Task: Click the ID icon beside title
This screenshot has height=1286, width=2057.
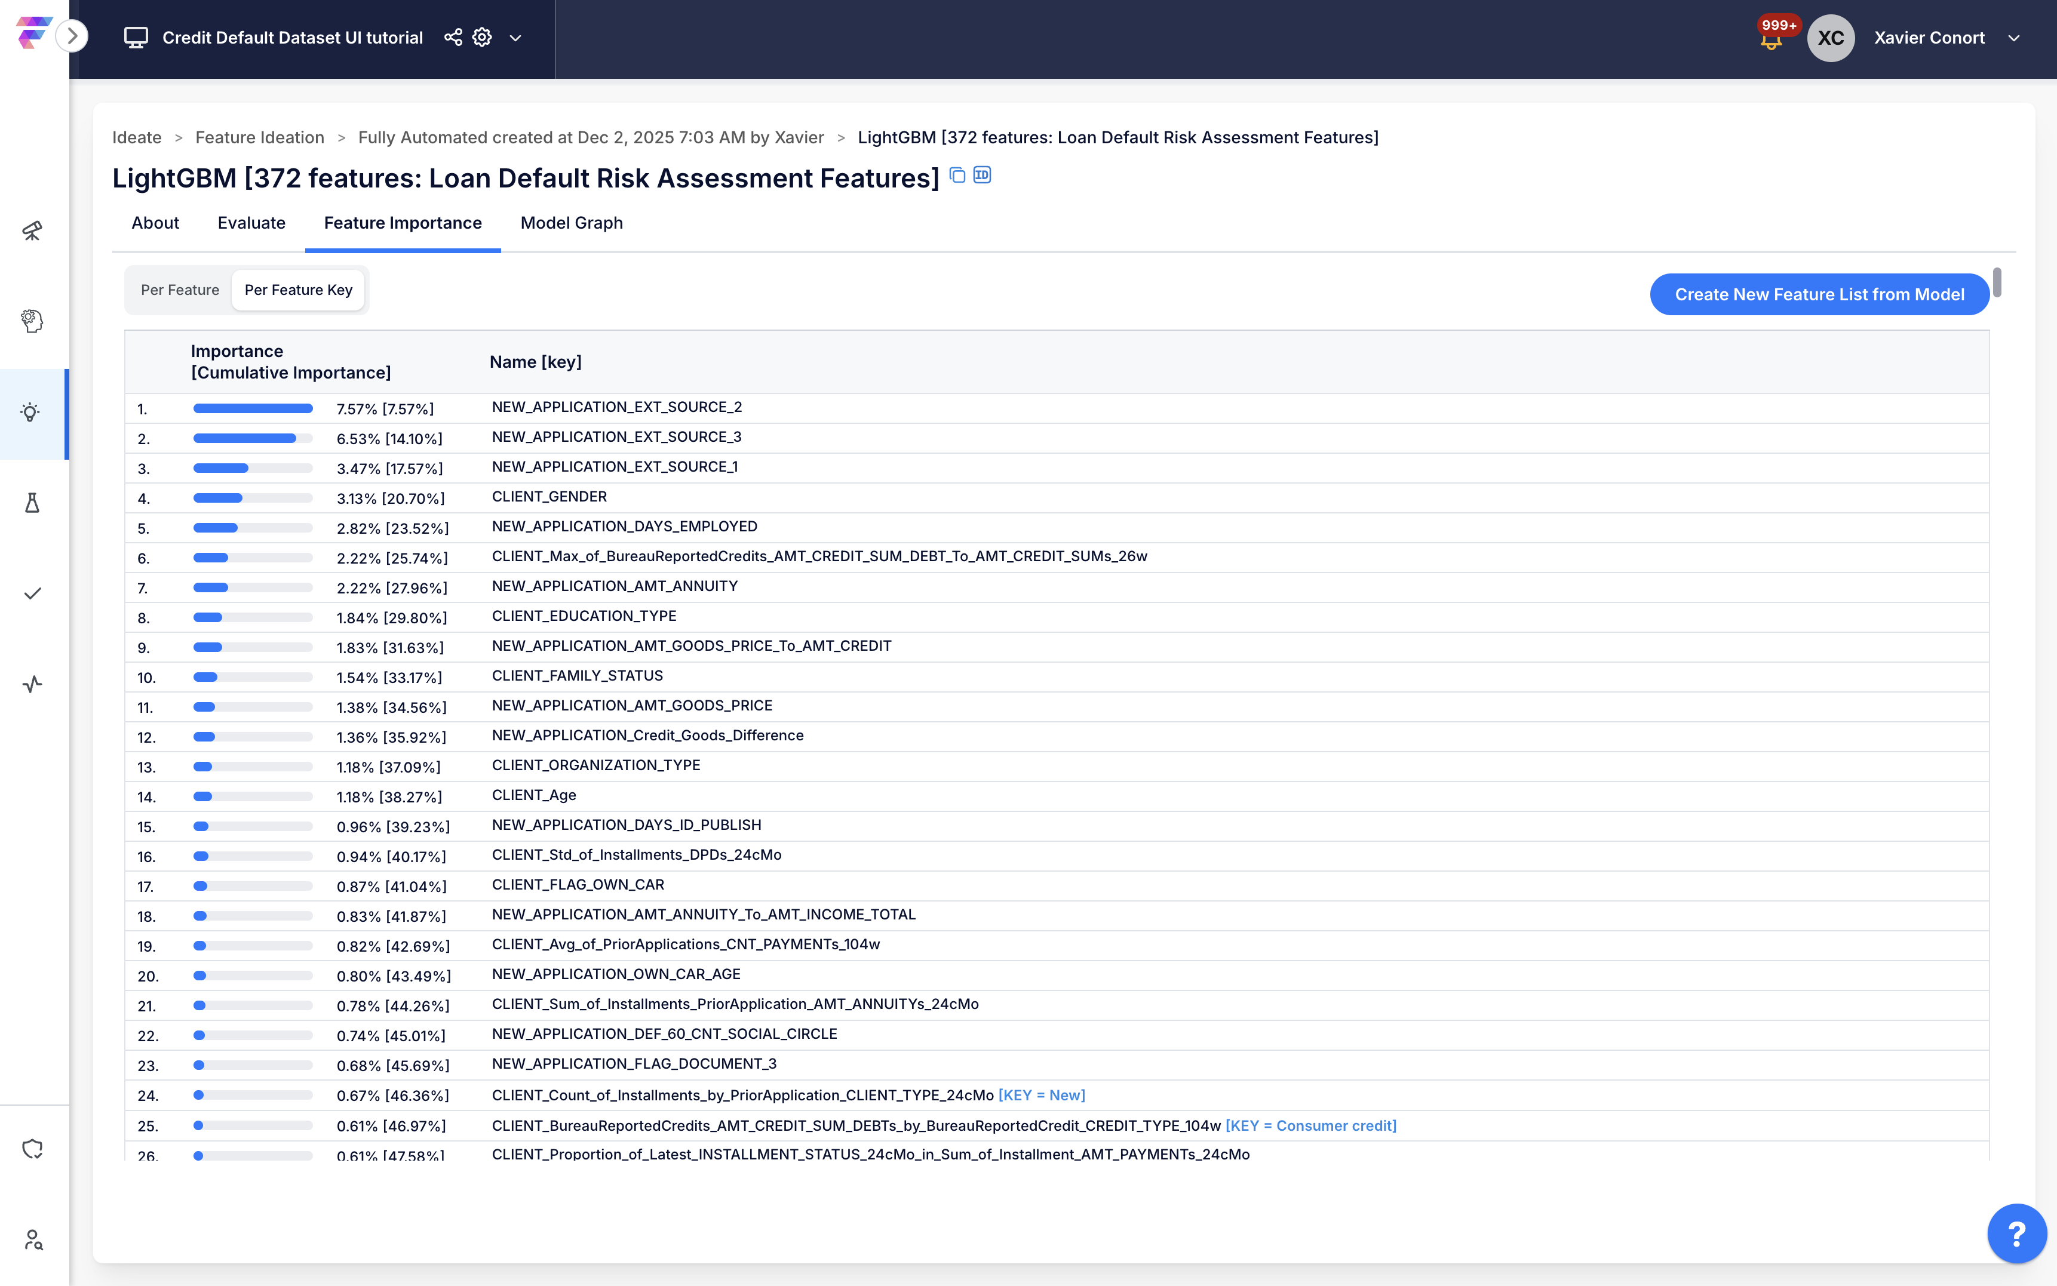Action: point(982,175)
